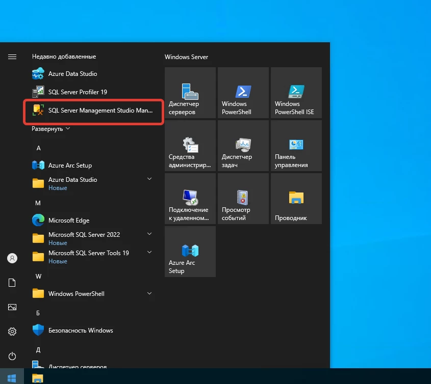The image size is (431, 384).
Task: Open the Диспетчер задач tile
Action: click(243, 146)
